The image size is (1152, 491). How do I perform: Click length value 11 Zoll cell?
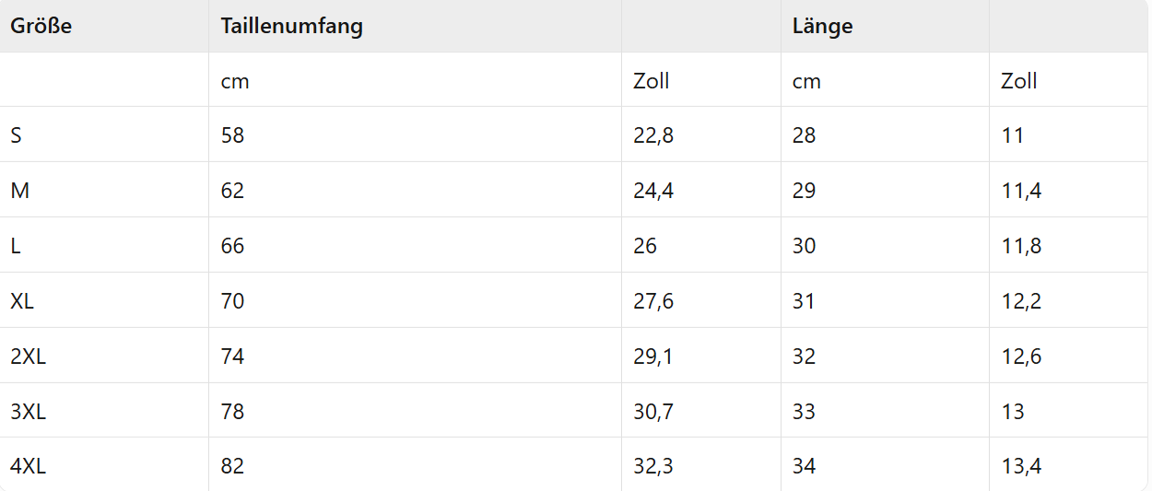point(1012,135)
